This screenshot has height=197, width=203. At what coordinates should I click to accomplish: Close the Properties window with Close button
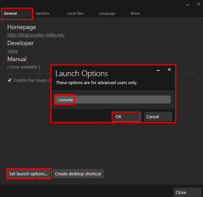tap(187, 192)
